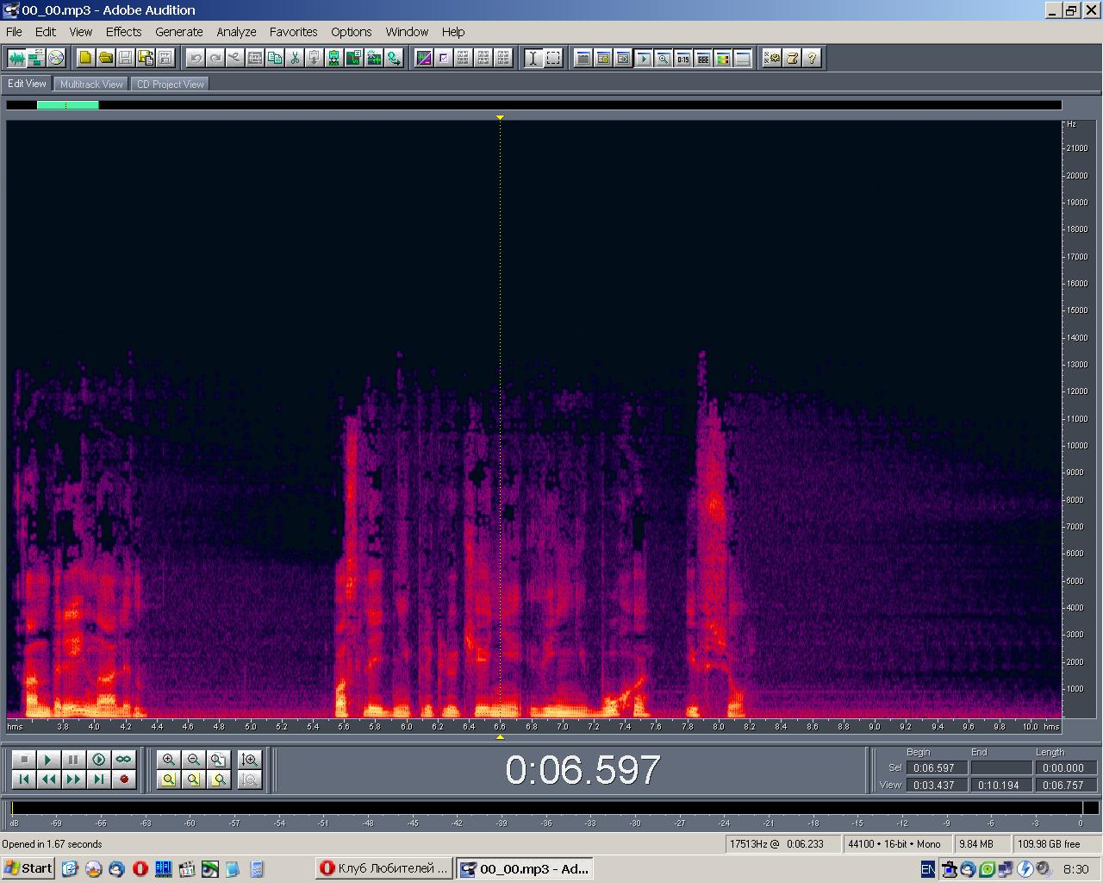
Task: Open the Analyze menu
Action: point(236,32)
